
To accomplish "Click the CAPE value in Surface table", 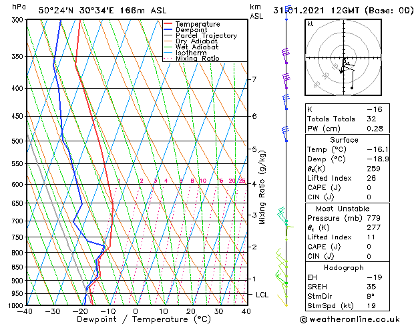I will [369, 187].
